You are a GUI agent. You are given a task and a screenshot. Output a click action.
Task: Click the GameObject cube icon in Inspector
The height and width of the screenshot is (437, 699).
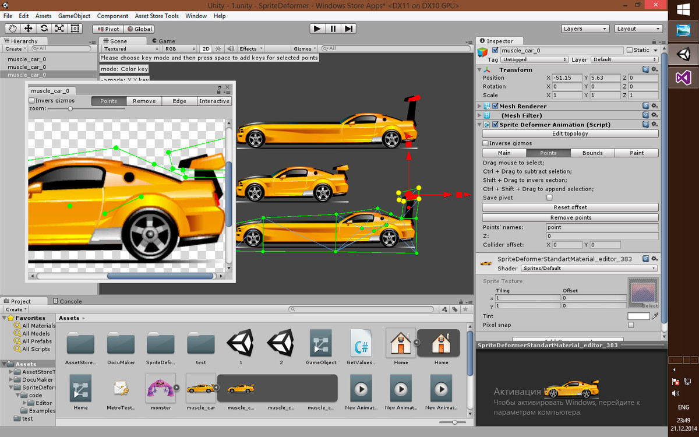(x=483, y=53)
